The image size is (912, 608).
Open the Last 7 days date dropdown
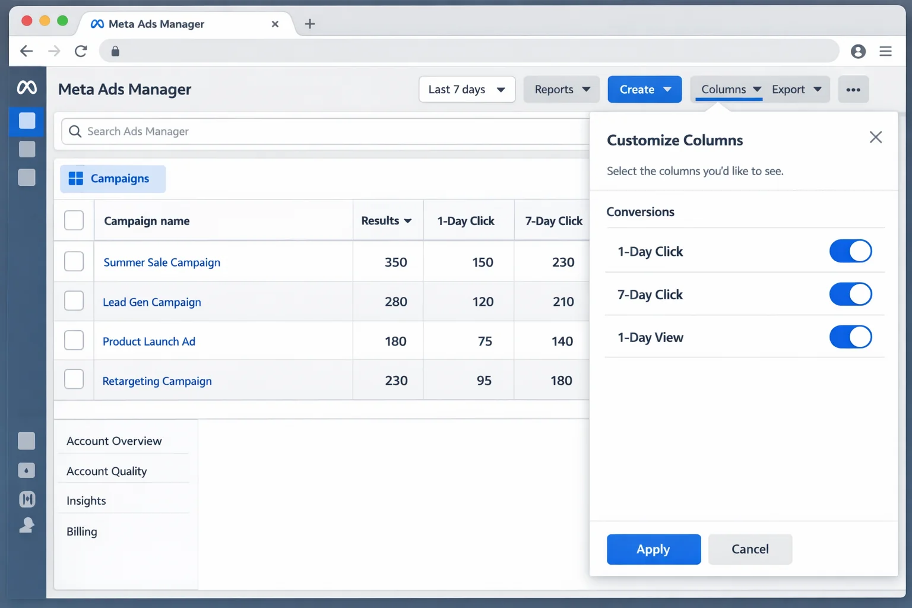point(467,89)
